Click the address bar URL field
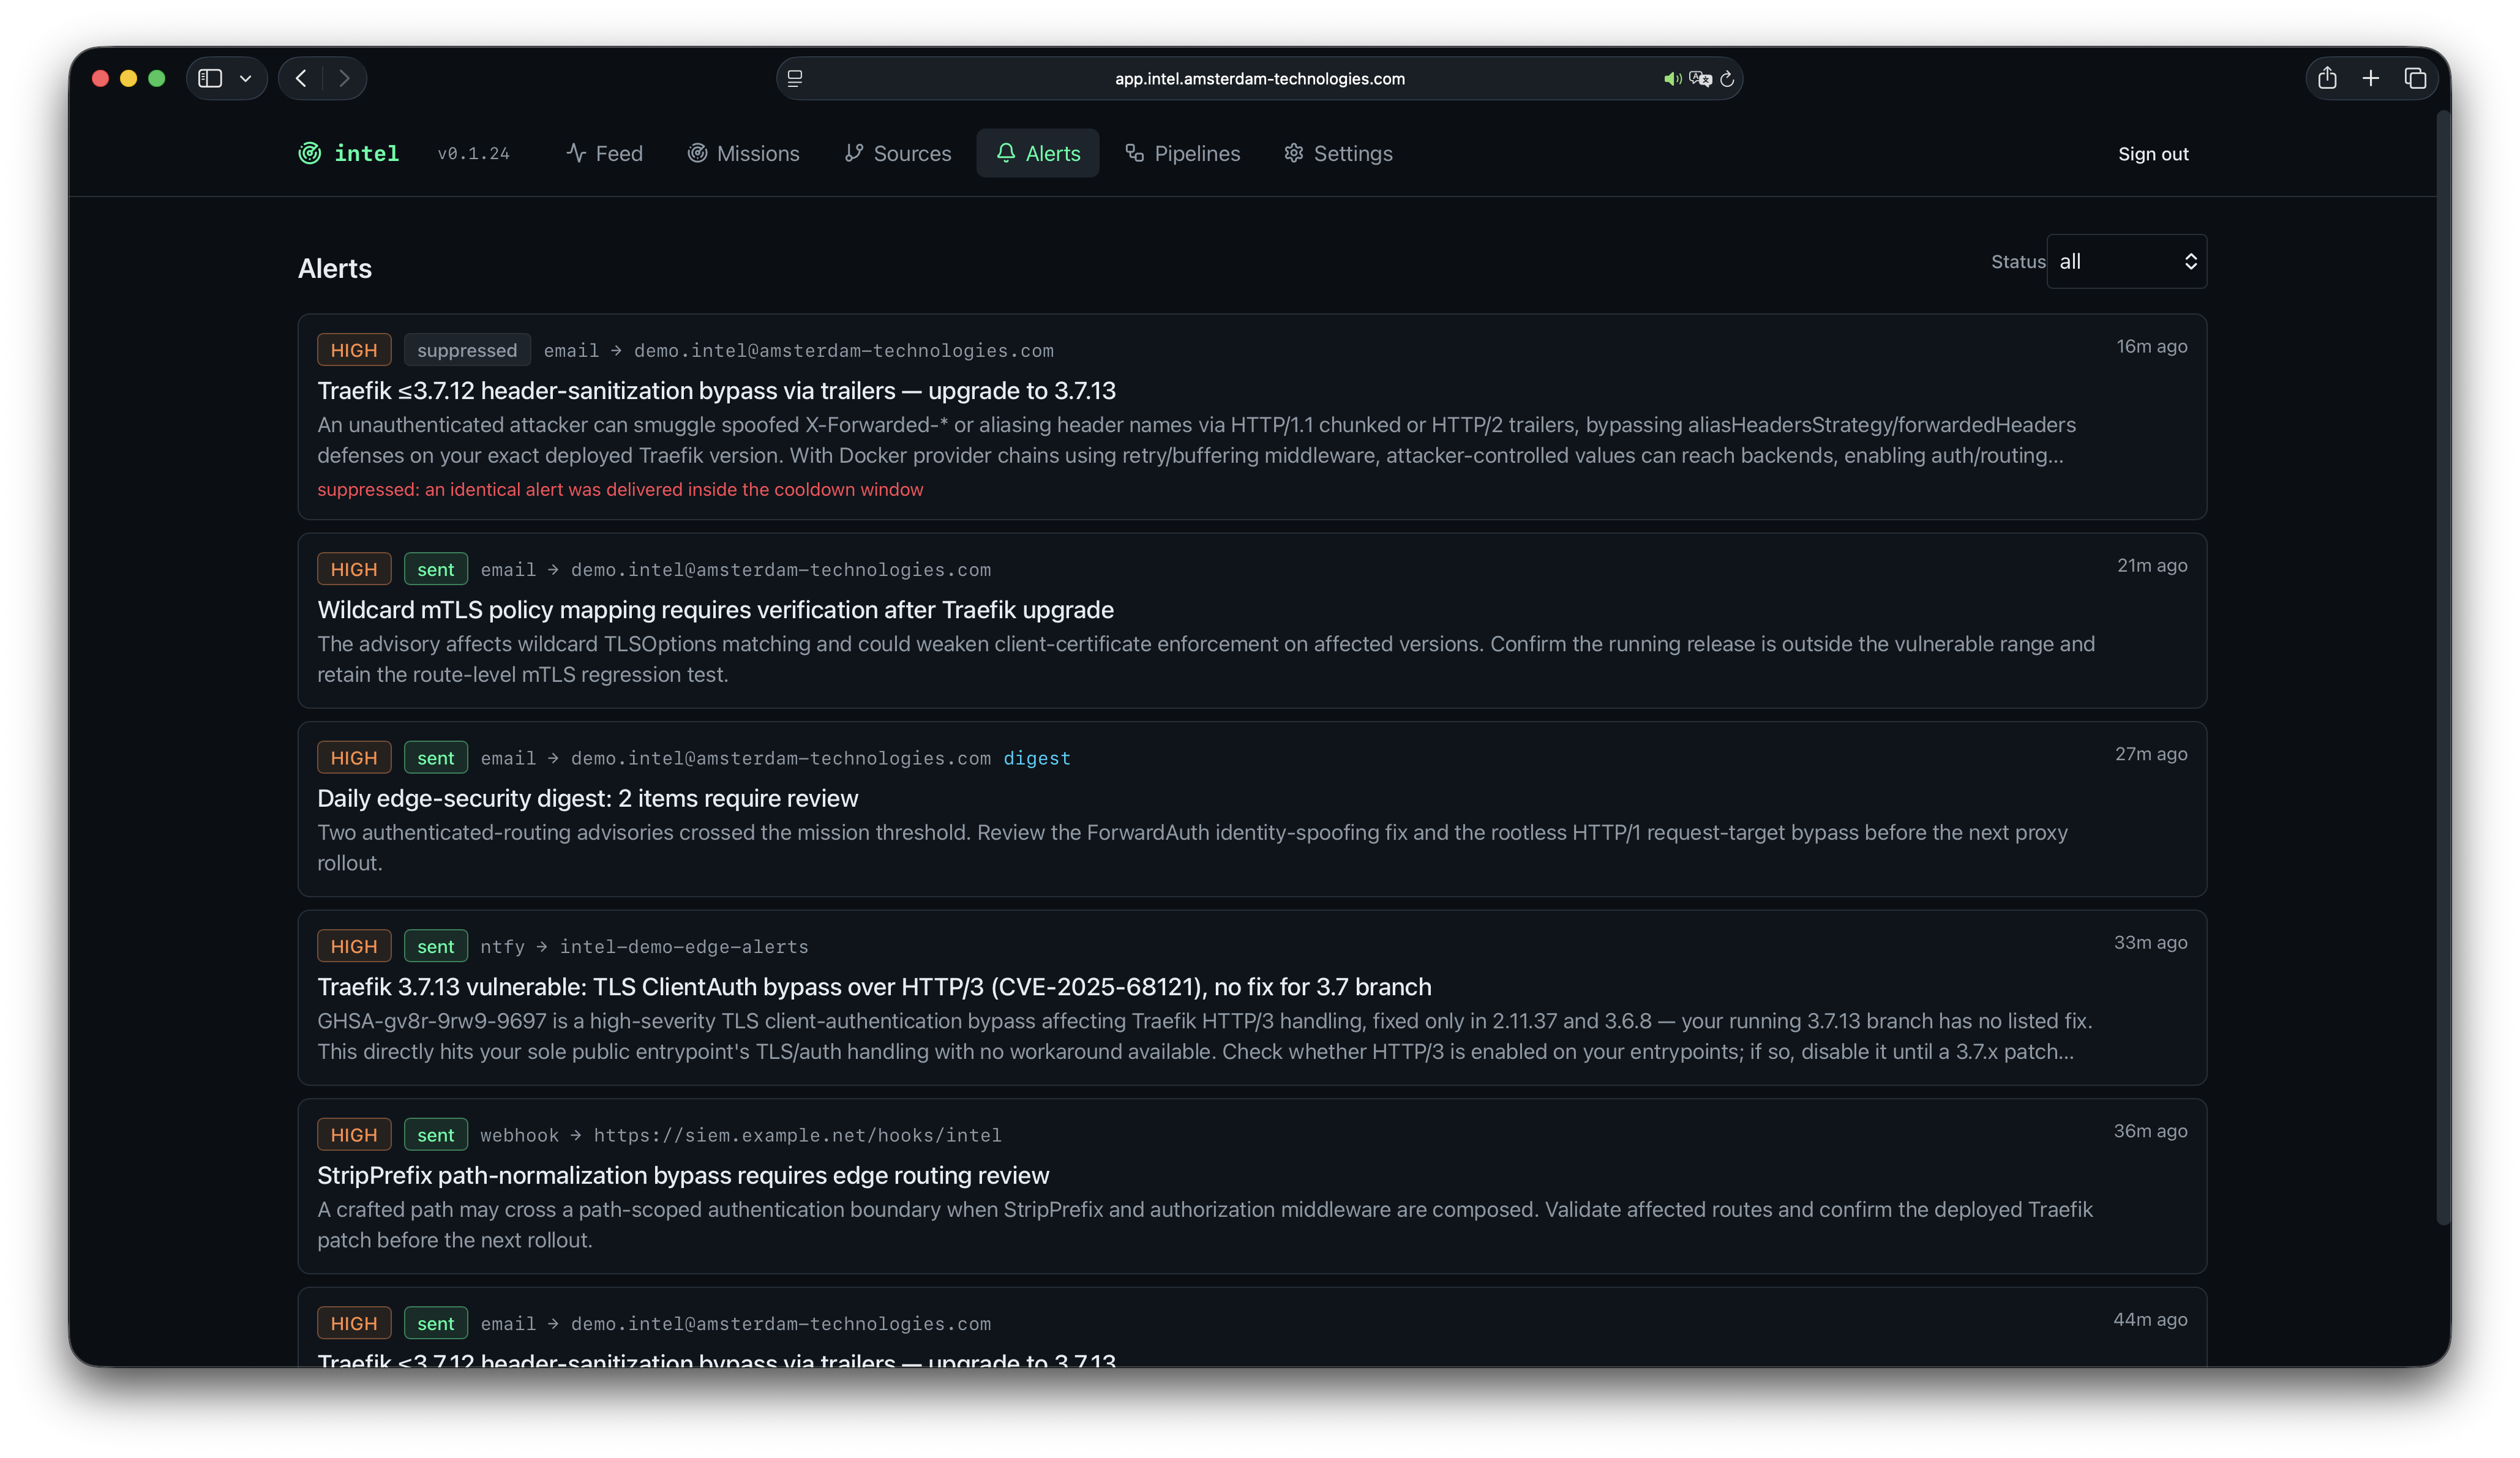Image resolution: width=2520 pixels, height=1458 pixels. (1259, 78)
